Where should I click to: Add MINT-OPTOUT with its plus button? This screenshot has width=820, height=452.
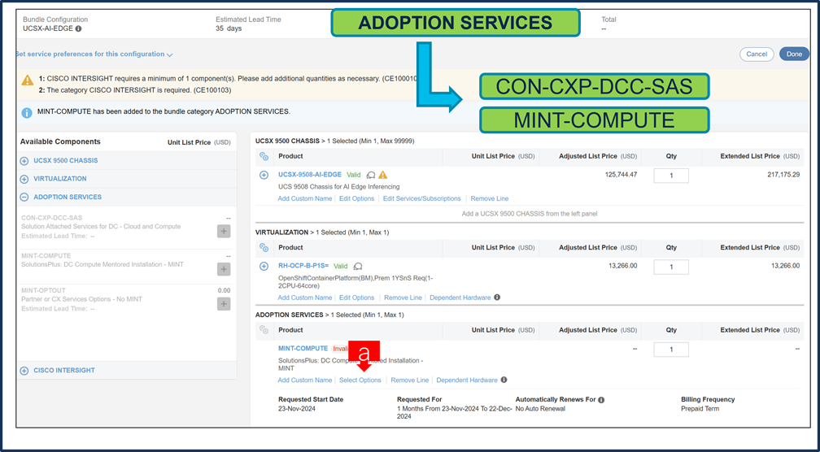click(x=224, y=303)
